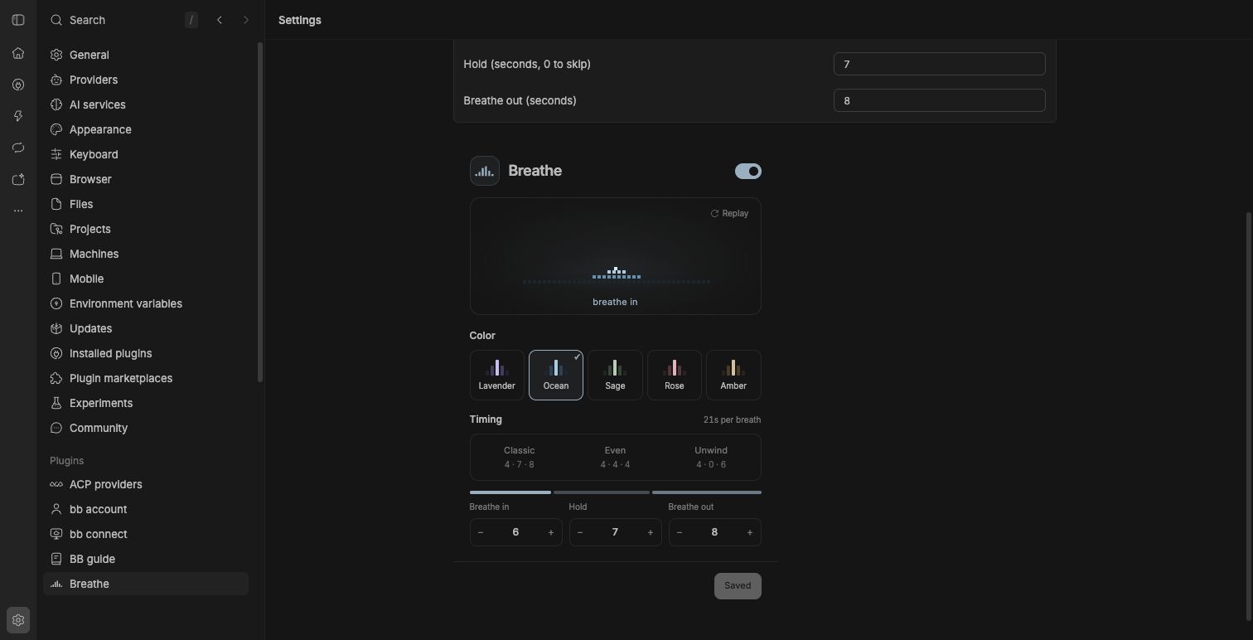Open Appearance settings

click(x=146, y=129)
